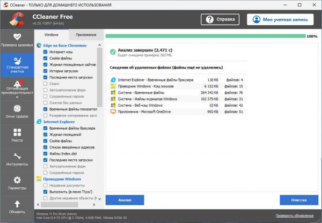Click Windows icon beside Веб-кэш Windows
The width and height of the screenshot is (322, 223).
113,105
